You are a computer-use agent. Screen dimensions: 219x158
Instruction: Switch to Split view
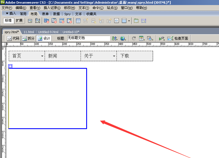(28, 38)
